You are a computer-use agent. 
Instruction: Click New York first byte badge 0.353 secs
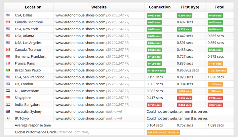coord(184,29)
